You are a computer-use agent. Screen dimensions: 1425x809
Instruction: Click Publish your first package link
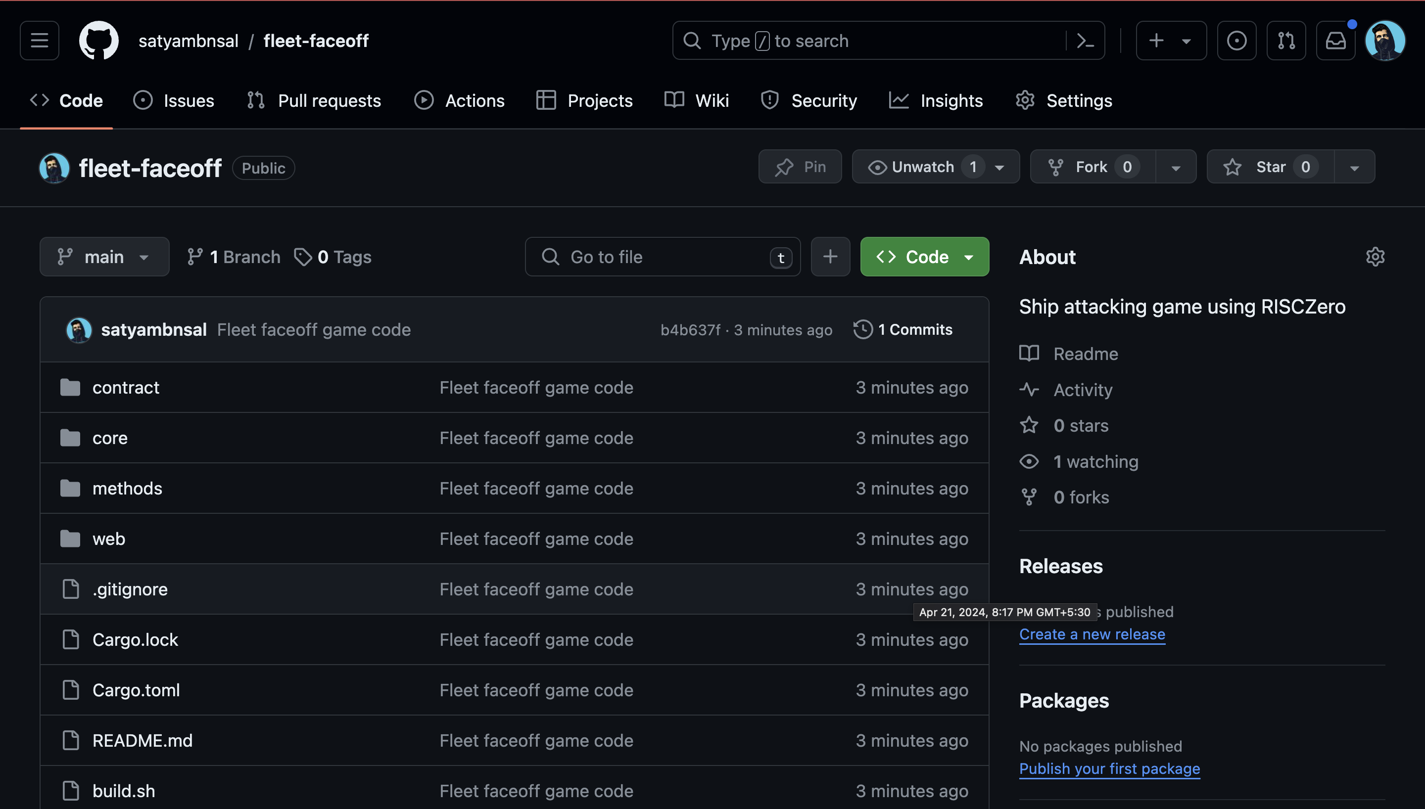pos(1109,768)
